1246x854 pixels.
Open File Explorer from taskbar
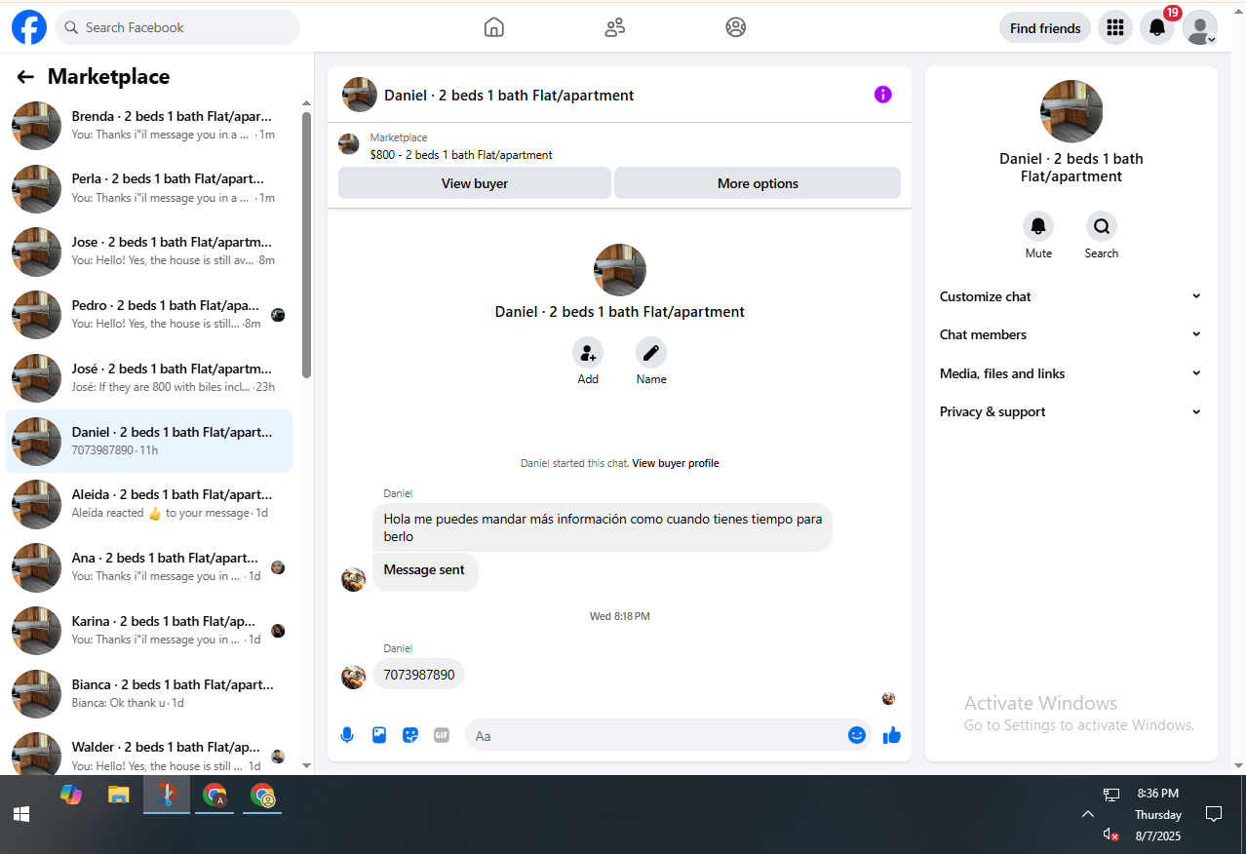click(118, 795)
